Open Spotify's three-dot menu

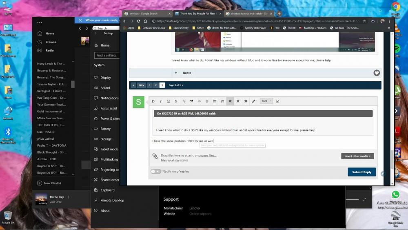(x=40, y=23)
